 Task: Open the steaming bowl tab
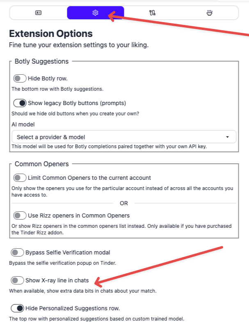[210, 13]
